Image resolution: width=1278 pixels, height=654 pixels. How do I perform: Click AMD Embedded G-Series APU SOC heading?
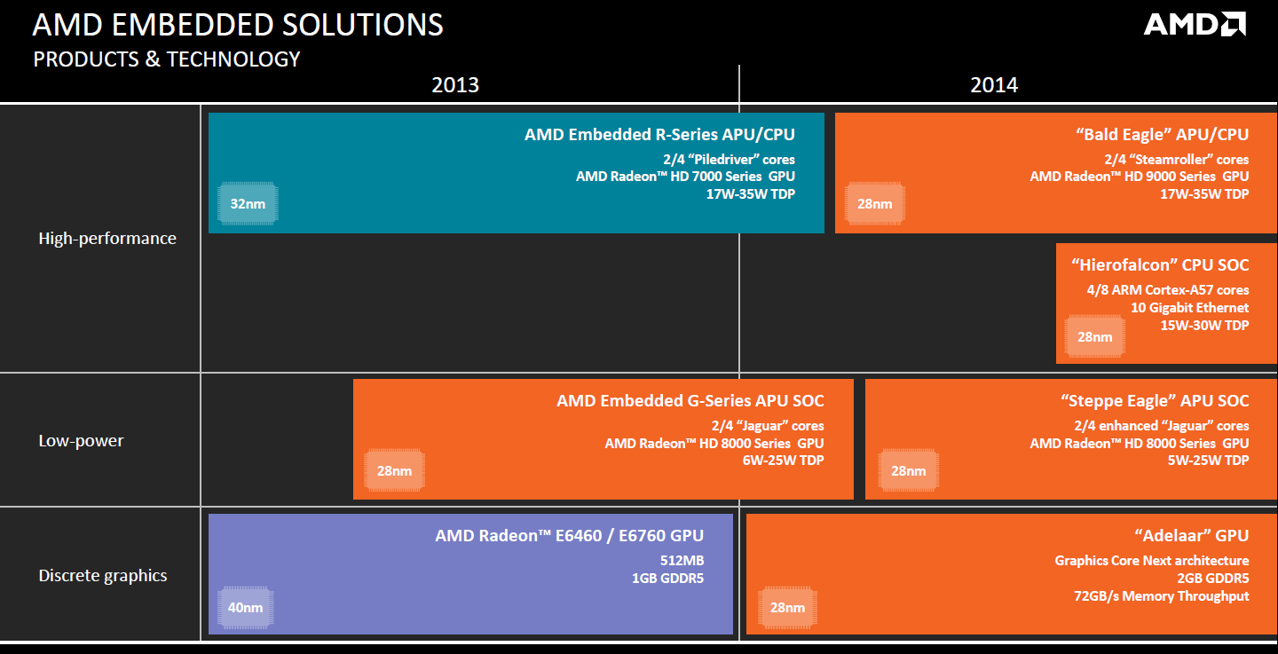pyautogui.click(x=690, y=401)
